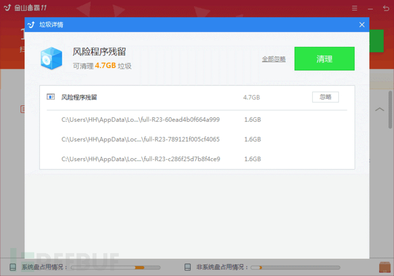Click the blue disc cube icon
This screenshot has height=276, width=394.
click(x=51, y=58)
